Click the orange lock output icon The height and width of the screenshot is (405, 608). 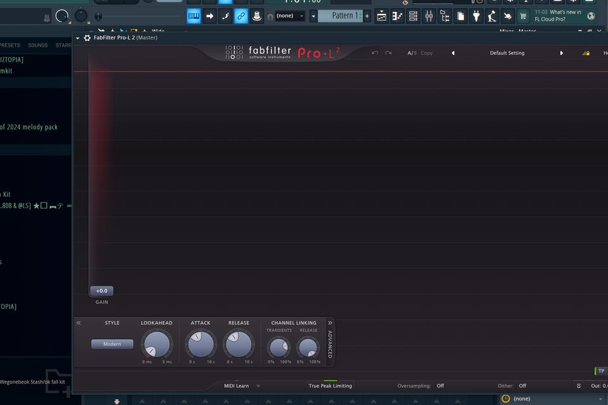point(586,53)
